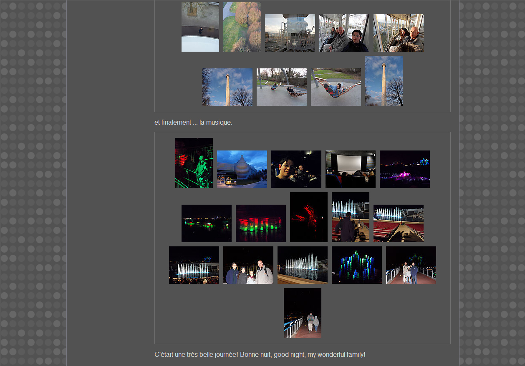
Task: View the group portrait of four people at night
Action: (x=248, y=265)
